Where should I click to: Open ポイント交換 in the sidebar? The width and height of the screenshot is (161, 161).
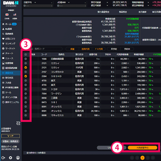[x=10, y=97]
